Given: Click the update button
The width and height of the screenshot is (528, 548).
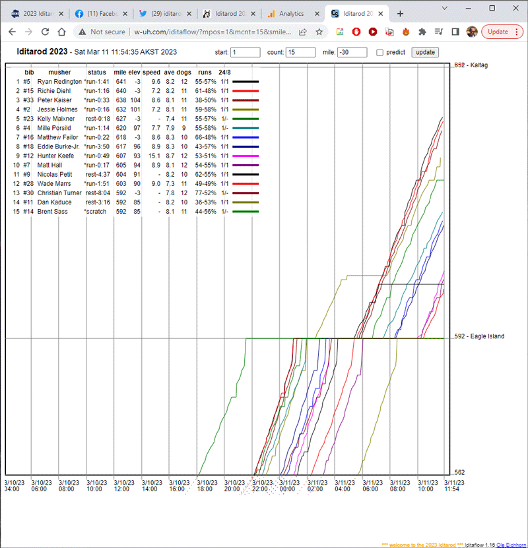Looking at the screenshot, I should 425,52.
